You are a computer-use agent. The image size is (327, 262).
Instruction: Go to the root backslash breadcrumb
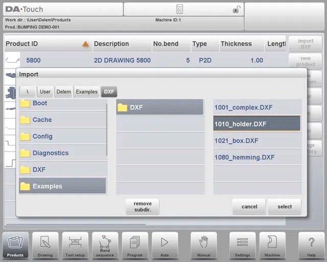[x=28, y=92]
